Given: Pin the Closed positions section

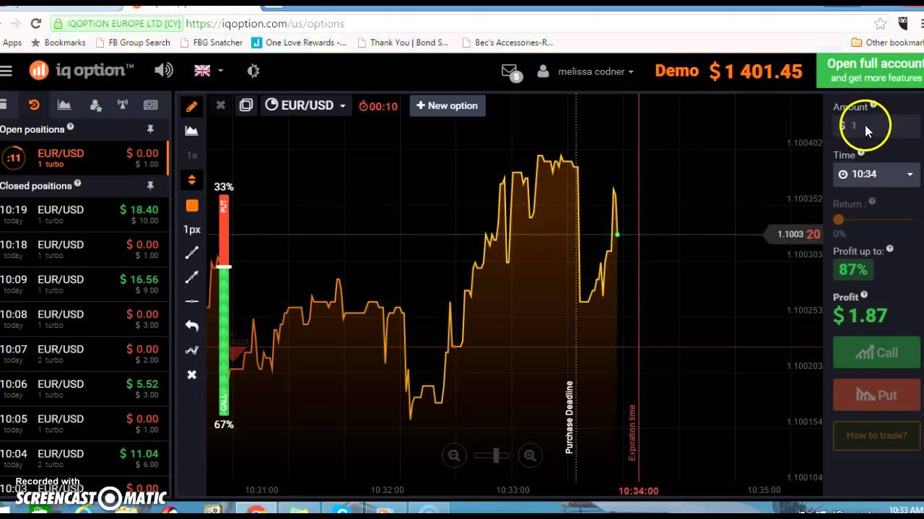Looking at the screenshot, I should (x=150, y=185).
